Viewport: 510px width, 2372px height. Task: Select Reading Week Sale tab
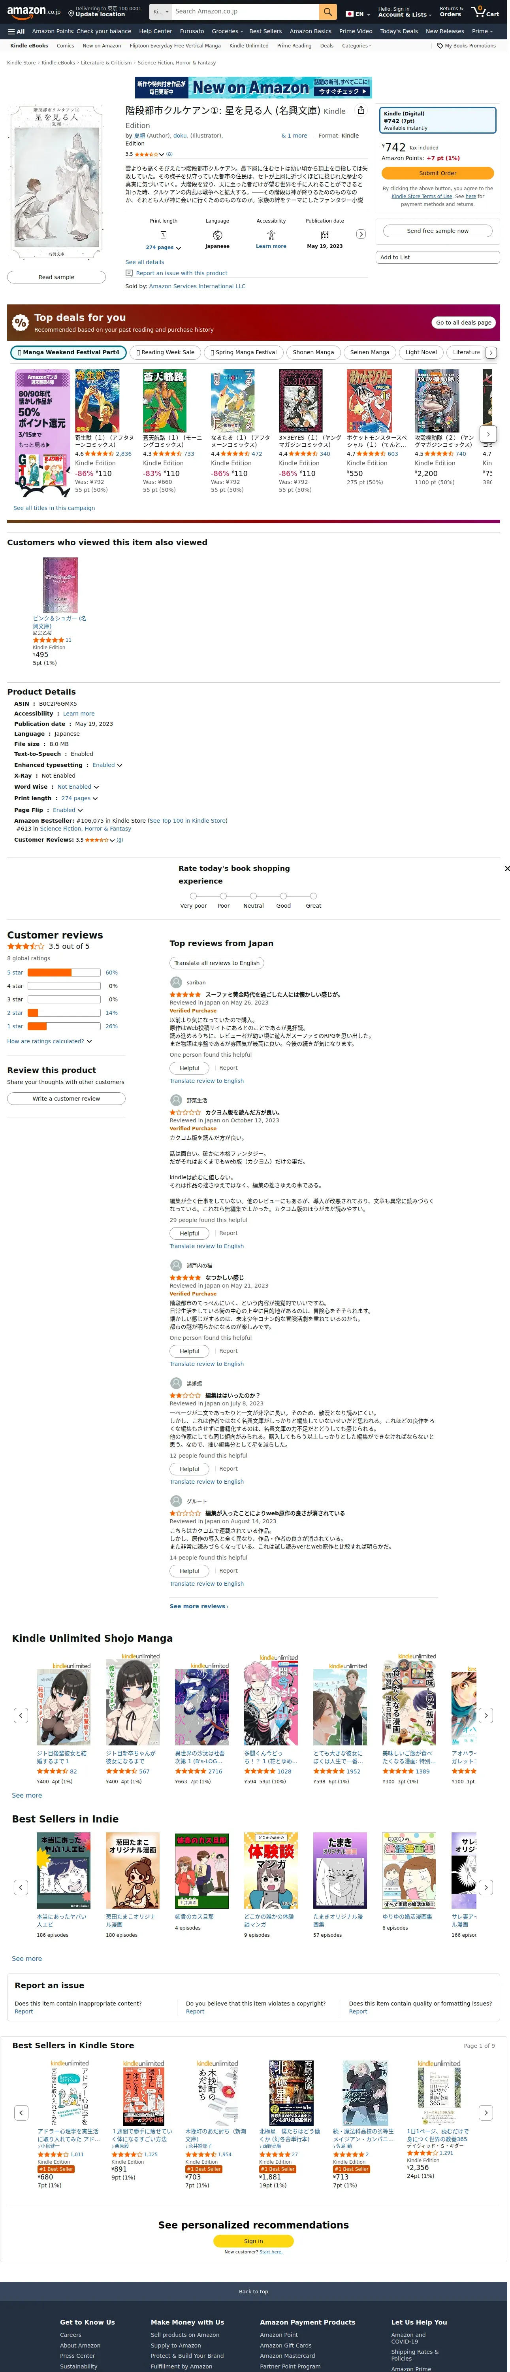click(166, 353)
